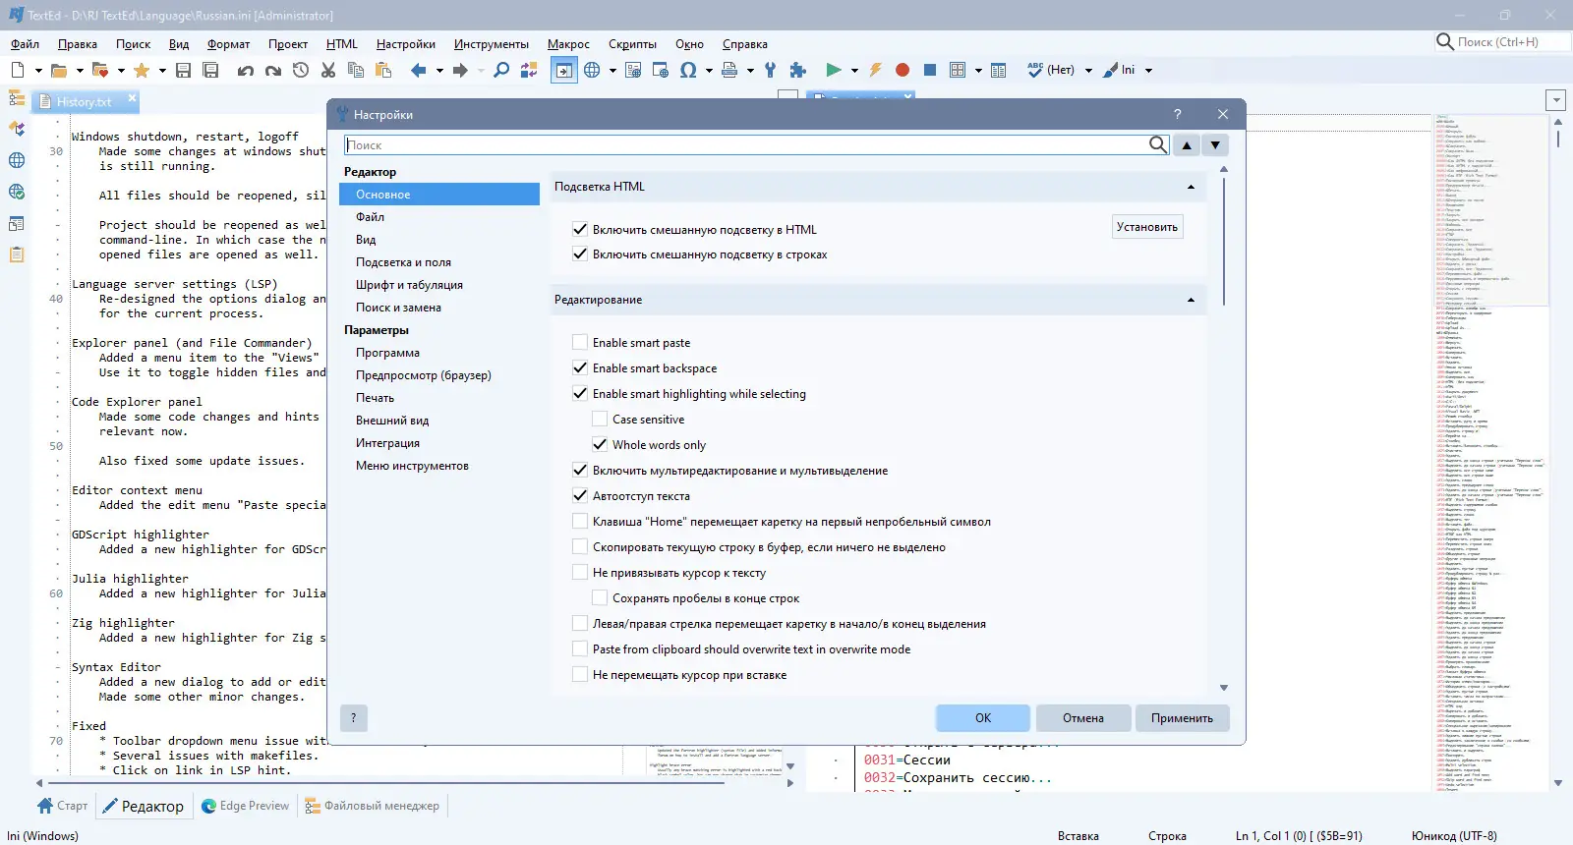1573x845 pixels.
Task: Collapse the 'Редактирование' section
Action: coord(1191,300)
